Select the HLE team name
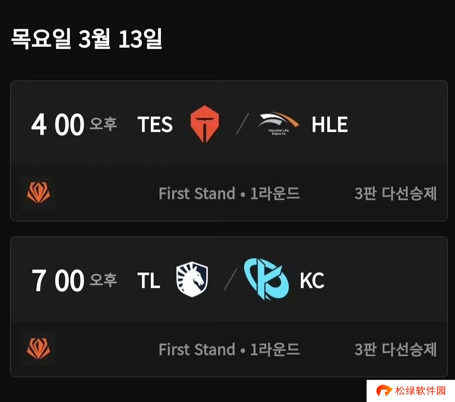The height and width of the screenshot is (402, 455). pyautogui.click(x=329, y=125)
